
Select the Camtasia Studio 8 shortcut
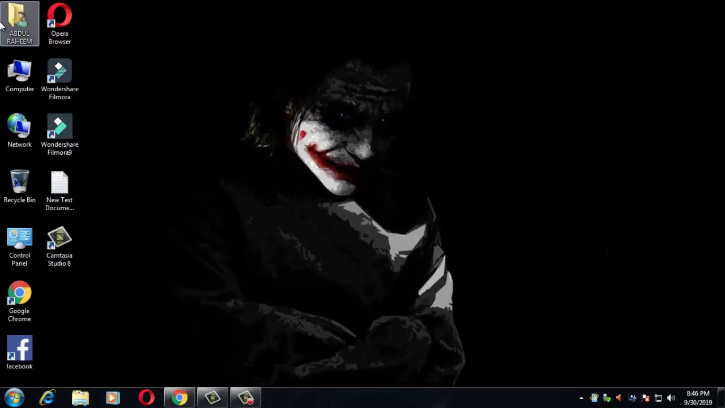(x=59, y=246)
